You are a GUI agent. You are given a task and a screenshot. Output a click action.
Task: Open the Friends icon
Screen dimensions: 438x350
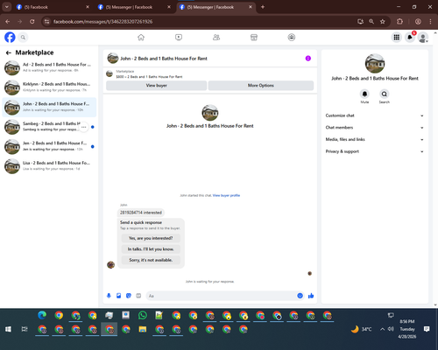[x=216, y=38]
